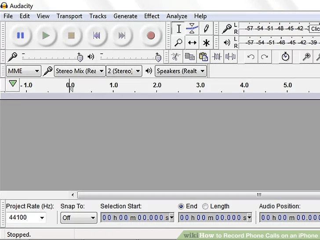Open the Effect menu
The width and height of the screenshot is (320, 240).
[152, 16]
